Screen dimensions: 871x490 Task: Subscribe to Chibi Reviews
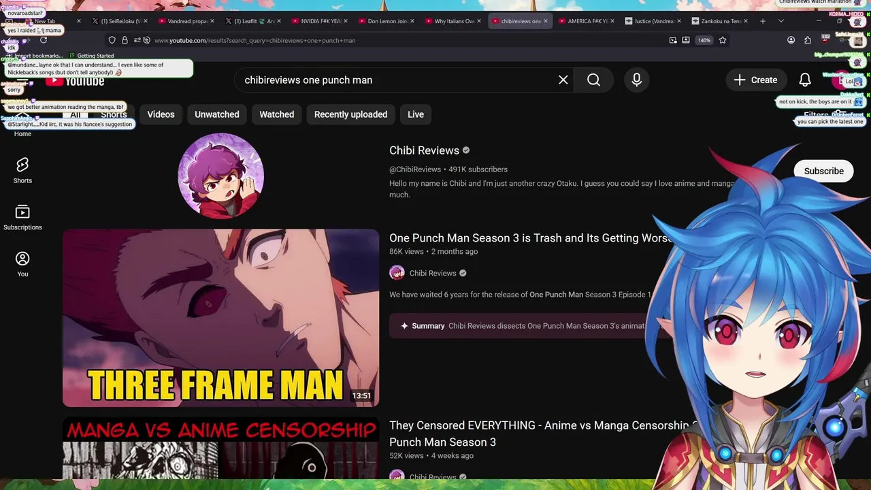(x=823, y=171)
